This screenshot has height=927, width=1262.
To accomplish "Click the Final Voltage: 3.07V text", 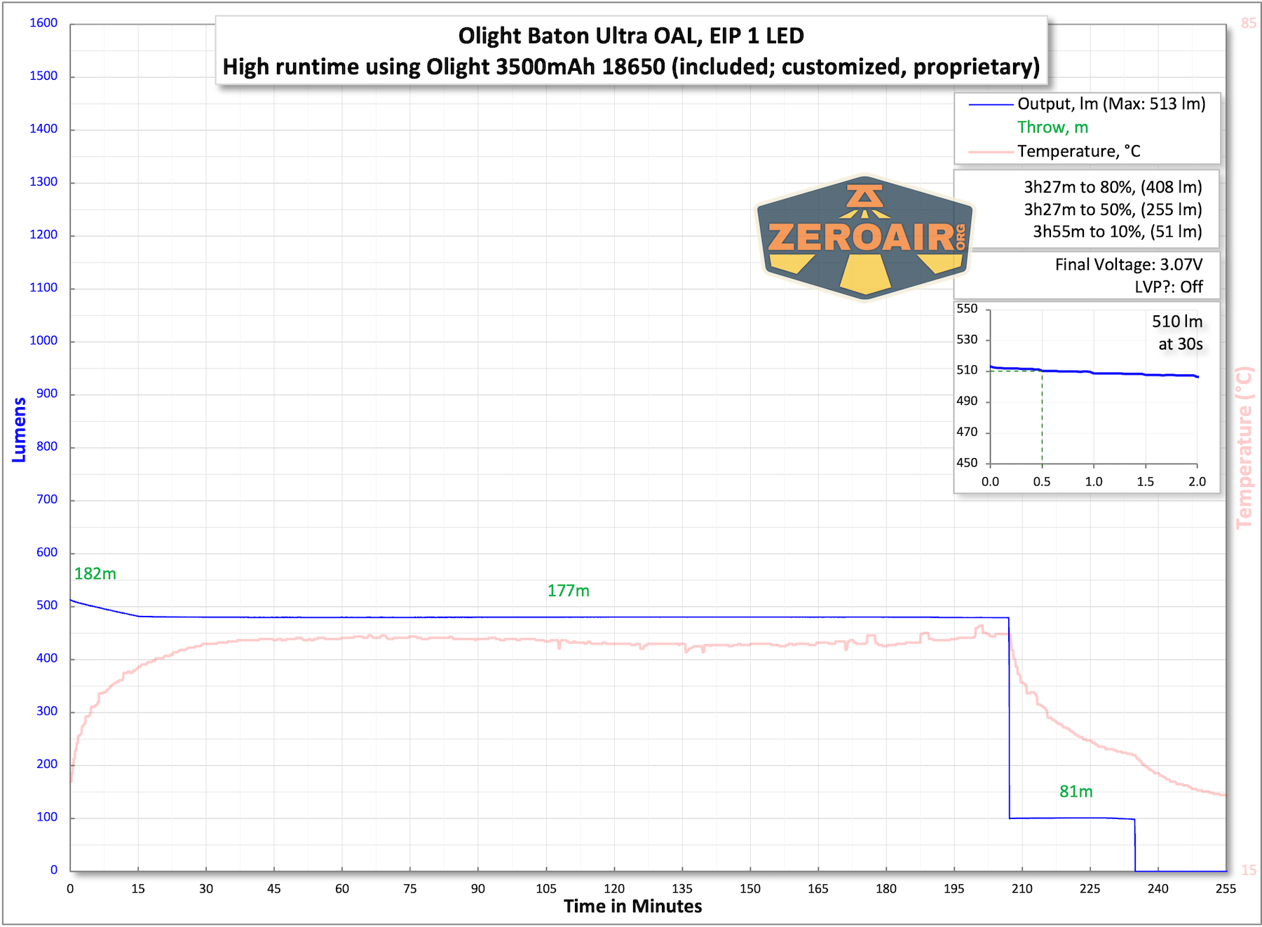I will [1128, 264].
